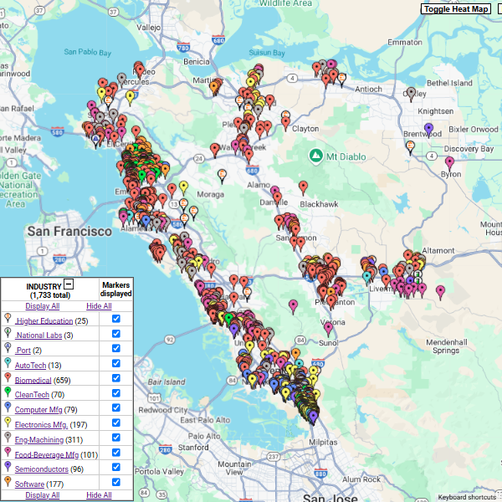
Task: Open the Higher Education industry link
Action: [44, 320]
